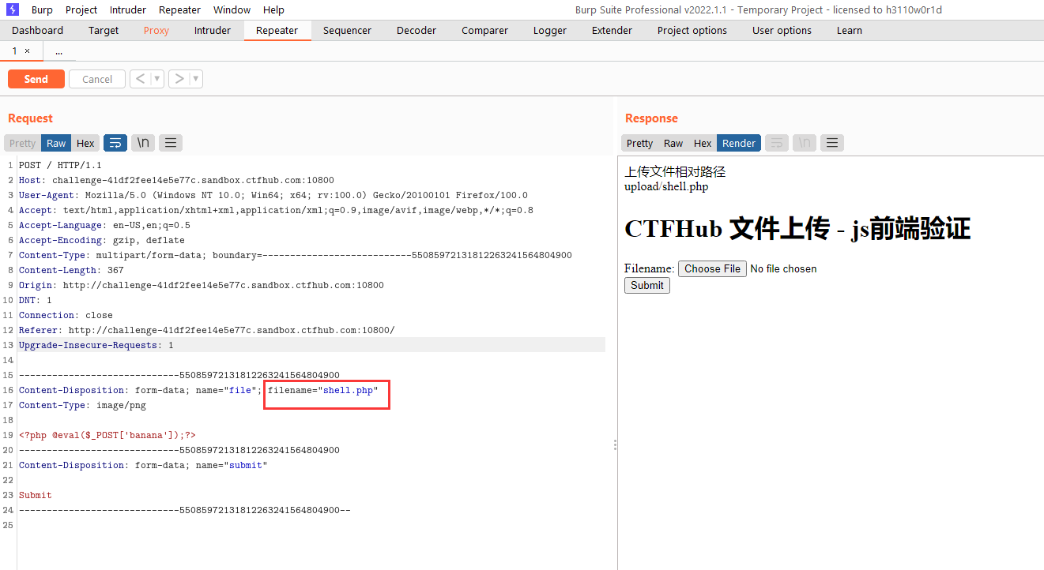Image resolution: width=1044 pixels, height=570 pixels.
Task: Toggle word wrap in Request editor
Action: coord(115,143)
